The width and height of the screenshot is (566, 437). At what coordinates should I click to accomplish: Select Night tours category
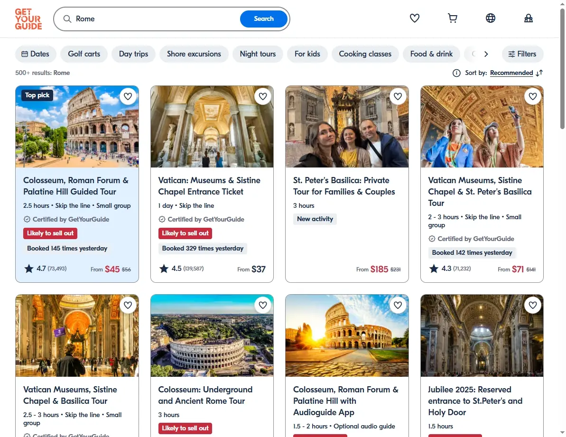258,54
